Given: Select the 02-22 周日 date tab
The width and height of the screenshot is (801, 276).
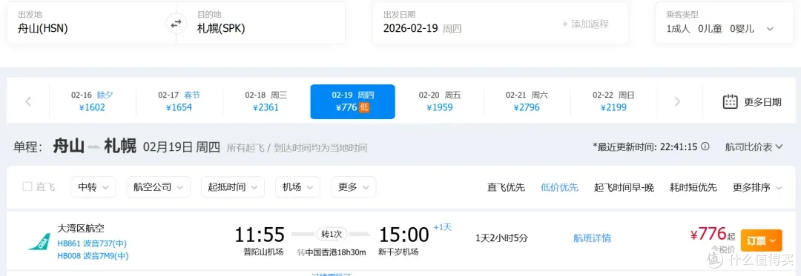Looking at the screenshot, I should click(x=613, y=101).
